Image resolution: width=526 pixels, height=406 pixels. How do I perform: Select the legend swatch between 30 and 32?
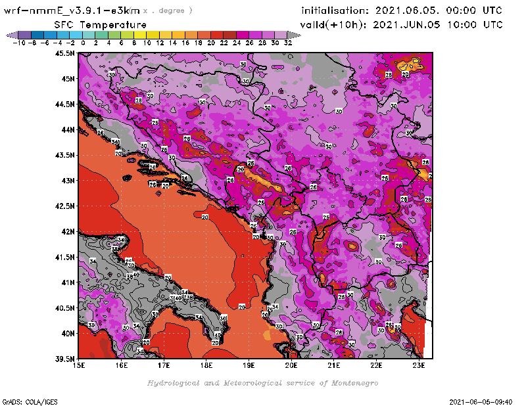[x=281, y=35]
